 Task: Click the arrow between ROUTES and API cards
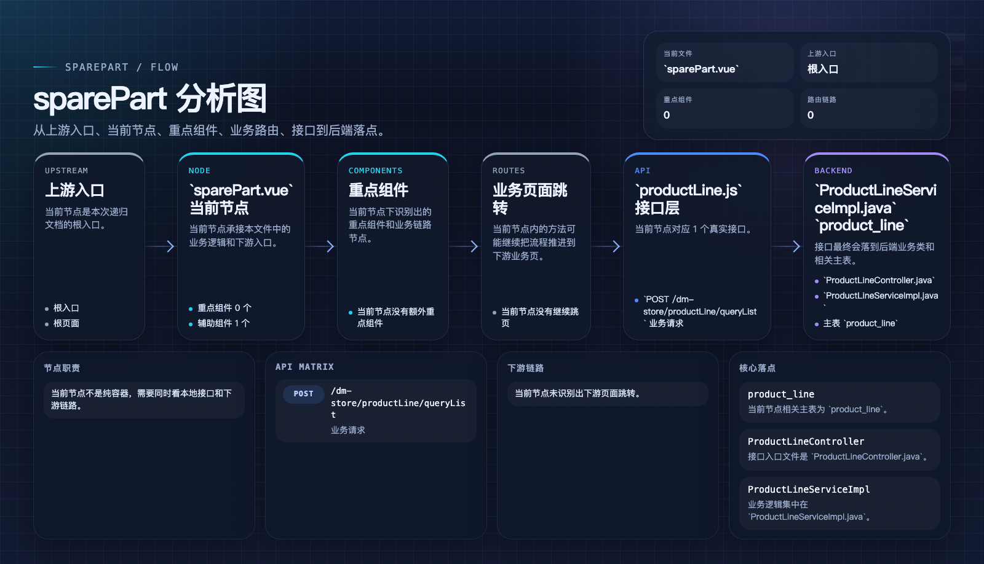[x=607, y=246]
